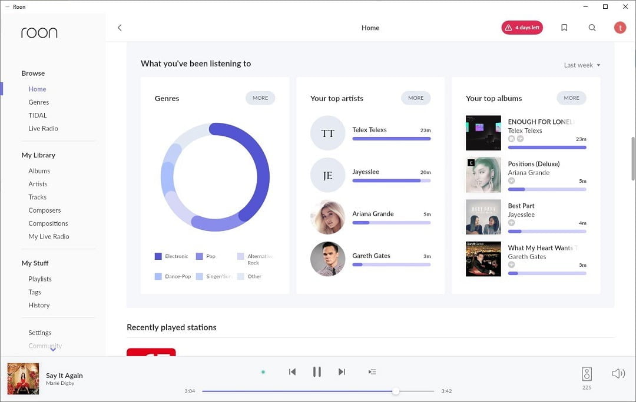Click the Marié Digby artist name
Image resolution: width=636 pixels, height=402 pixels.
pyautogui.click(x=60, y=383)
